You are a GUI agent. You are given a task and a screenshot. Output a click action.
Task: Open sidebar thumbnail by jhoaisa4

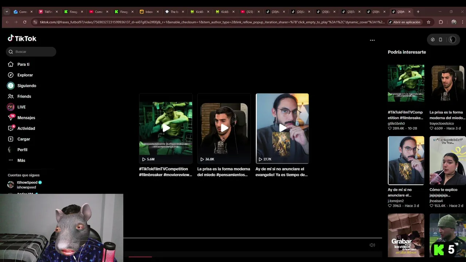(x=447, y=160)
